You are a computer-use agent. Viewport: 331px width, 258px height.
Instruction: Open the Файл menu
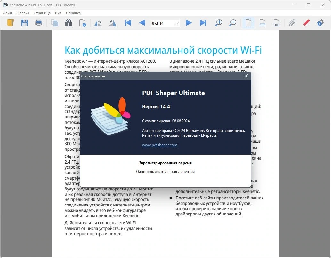7,13
